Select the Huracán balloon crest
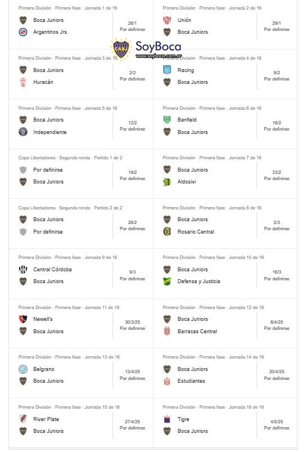Screen dimensions: 306x452 click(x=23, y=82)
